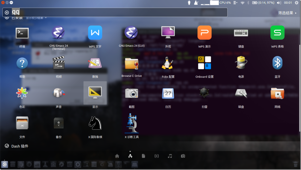301x170 pixels.
Task: Switch to the Home lens
Action: 117,156
